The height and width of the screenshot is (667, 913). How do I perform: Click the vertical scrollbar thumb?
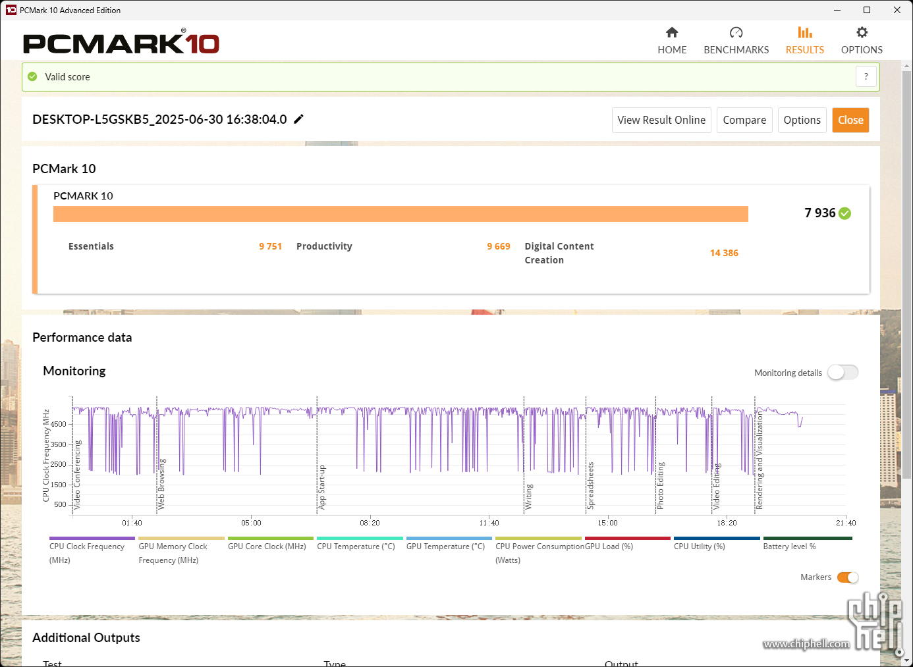tap(907, 275)
